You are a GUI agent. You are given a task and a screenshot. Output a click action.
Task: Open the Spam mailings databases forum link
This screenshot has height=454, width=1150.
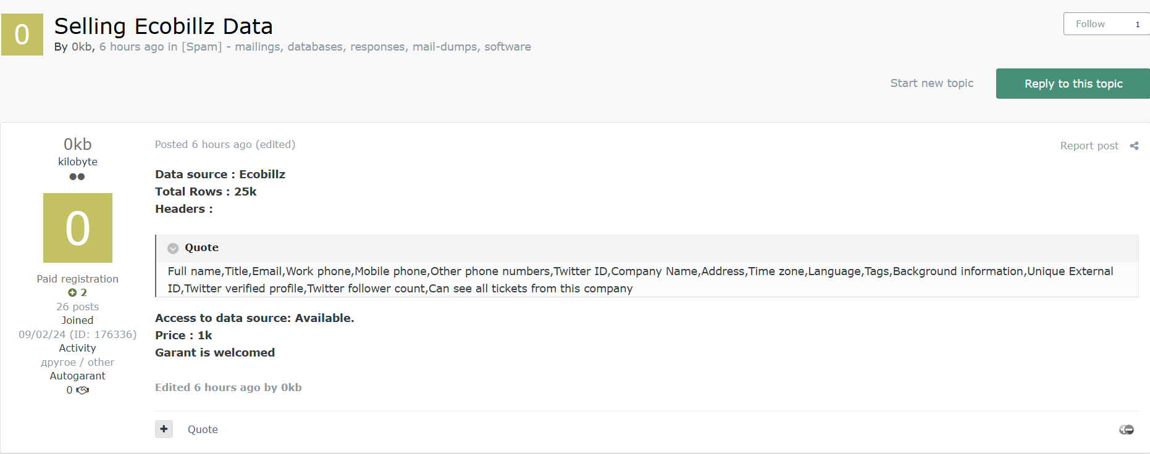[x=356, y=47]
